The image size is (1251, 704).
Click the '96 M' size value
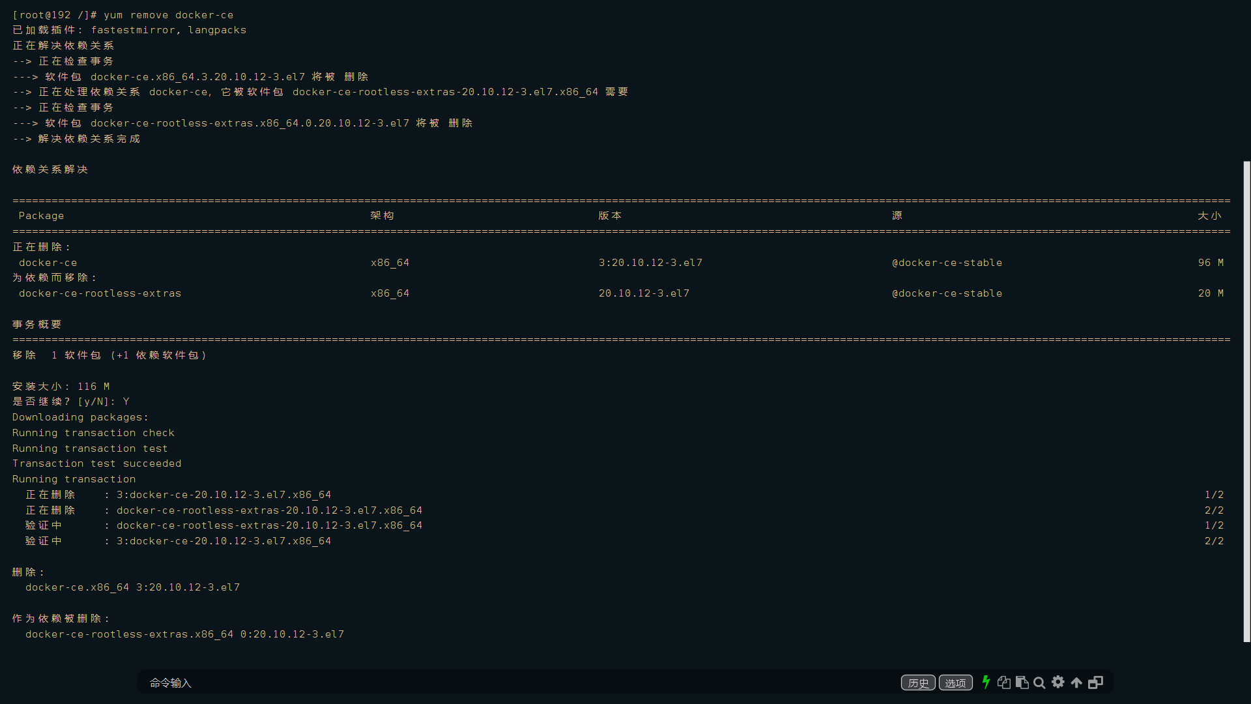[1211, 263]
